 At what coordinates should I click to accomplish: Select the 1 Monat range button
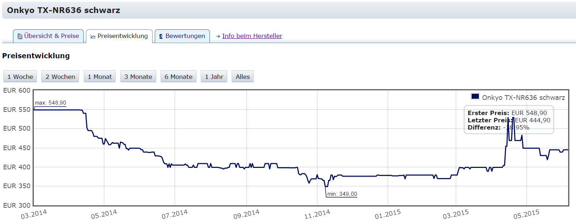[x=100, y=76]
